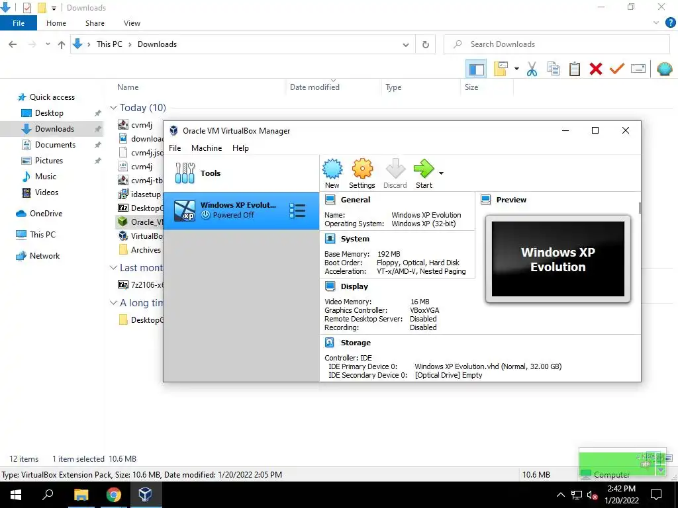Open OneDrive in navigation pane
The image size is (678, 508).
[x=46, y=214]
